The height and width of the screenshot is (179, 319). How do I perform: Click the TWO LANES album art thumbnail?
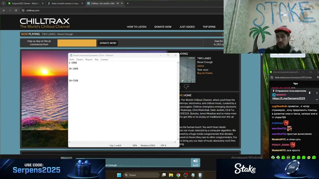pyautogui.click(x=187, y=70)
